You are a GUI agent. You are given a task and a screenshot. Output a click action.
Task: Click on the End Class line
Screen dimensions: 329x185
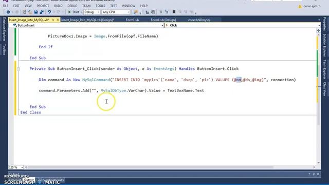point(31,112)
